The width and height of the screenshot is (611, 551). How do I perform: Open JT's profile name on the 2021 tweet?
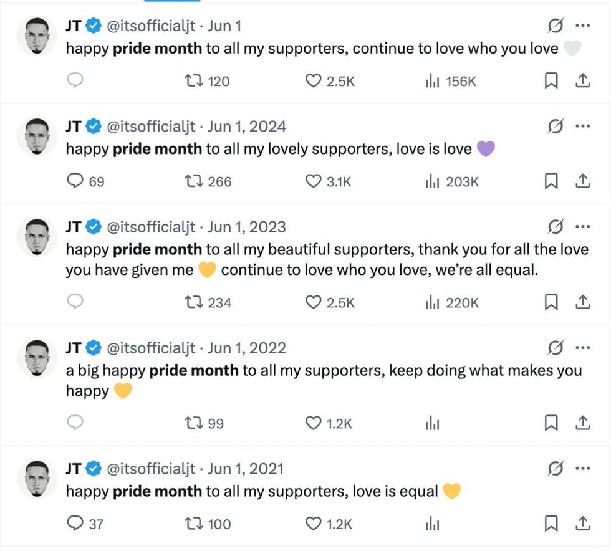coord(74,469)
